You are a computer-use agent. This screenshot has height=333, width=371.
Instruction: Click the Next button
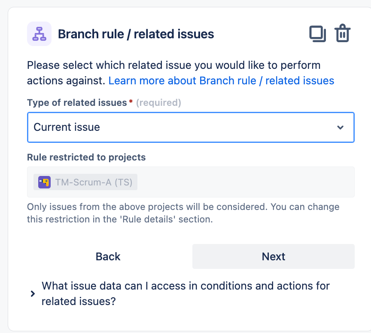(x=273, y=256)
